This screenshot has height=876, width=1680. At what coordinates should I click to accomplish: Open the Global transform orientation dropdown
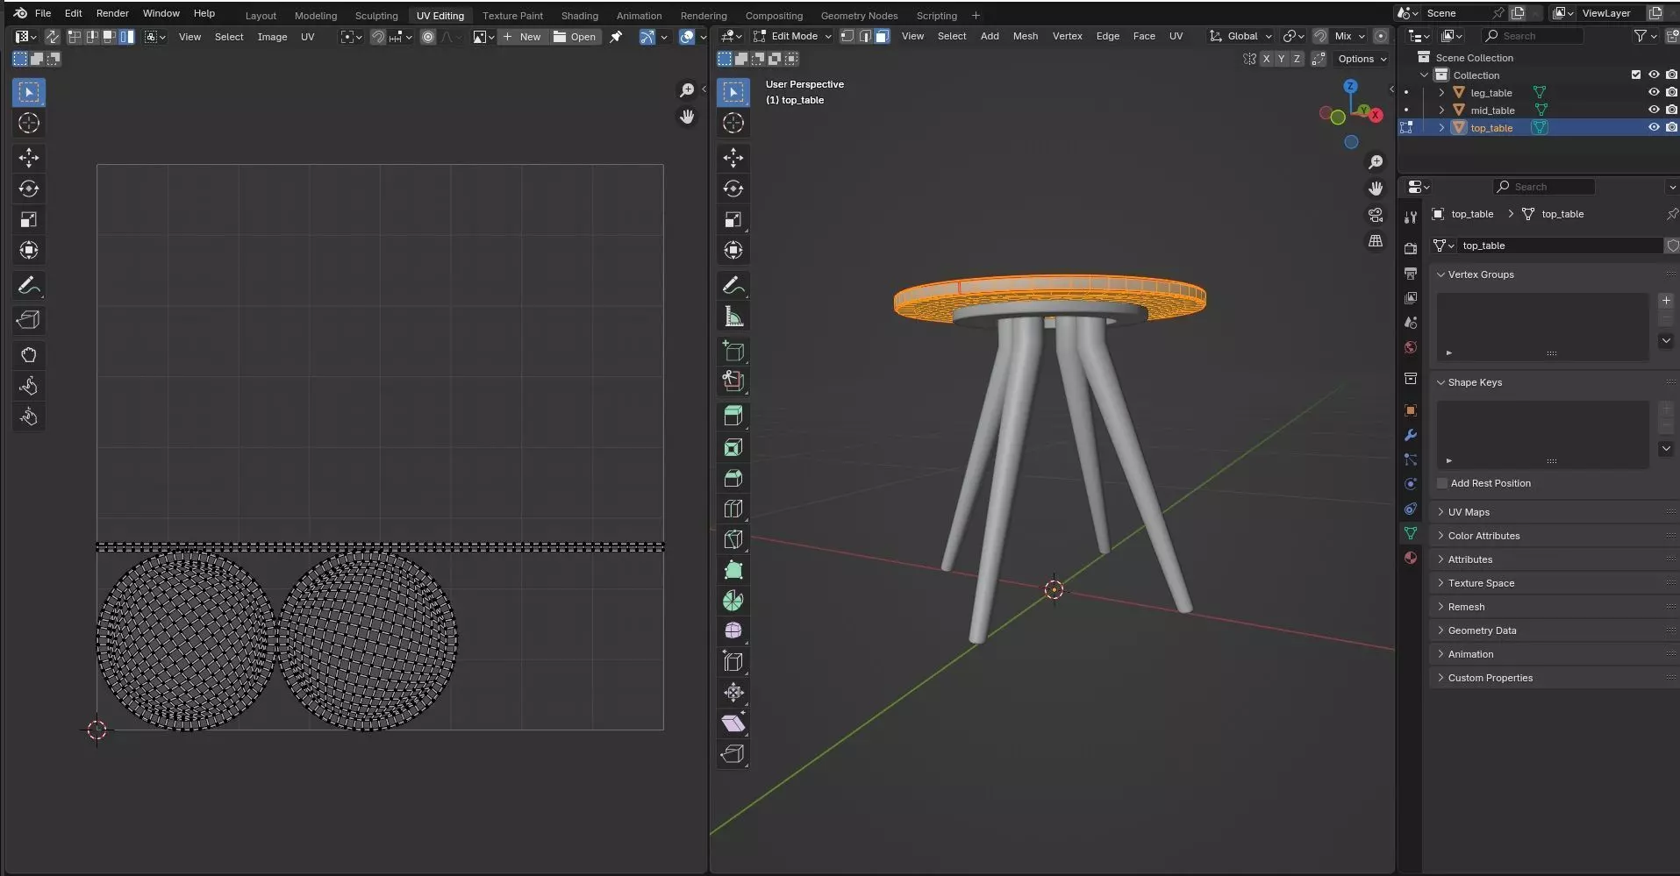click(x=1240, y=36)
